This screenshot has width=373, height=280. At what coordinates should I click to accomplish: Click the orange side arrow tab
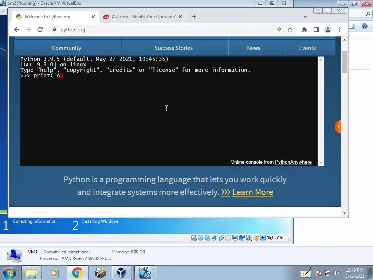[338, 127]
